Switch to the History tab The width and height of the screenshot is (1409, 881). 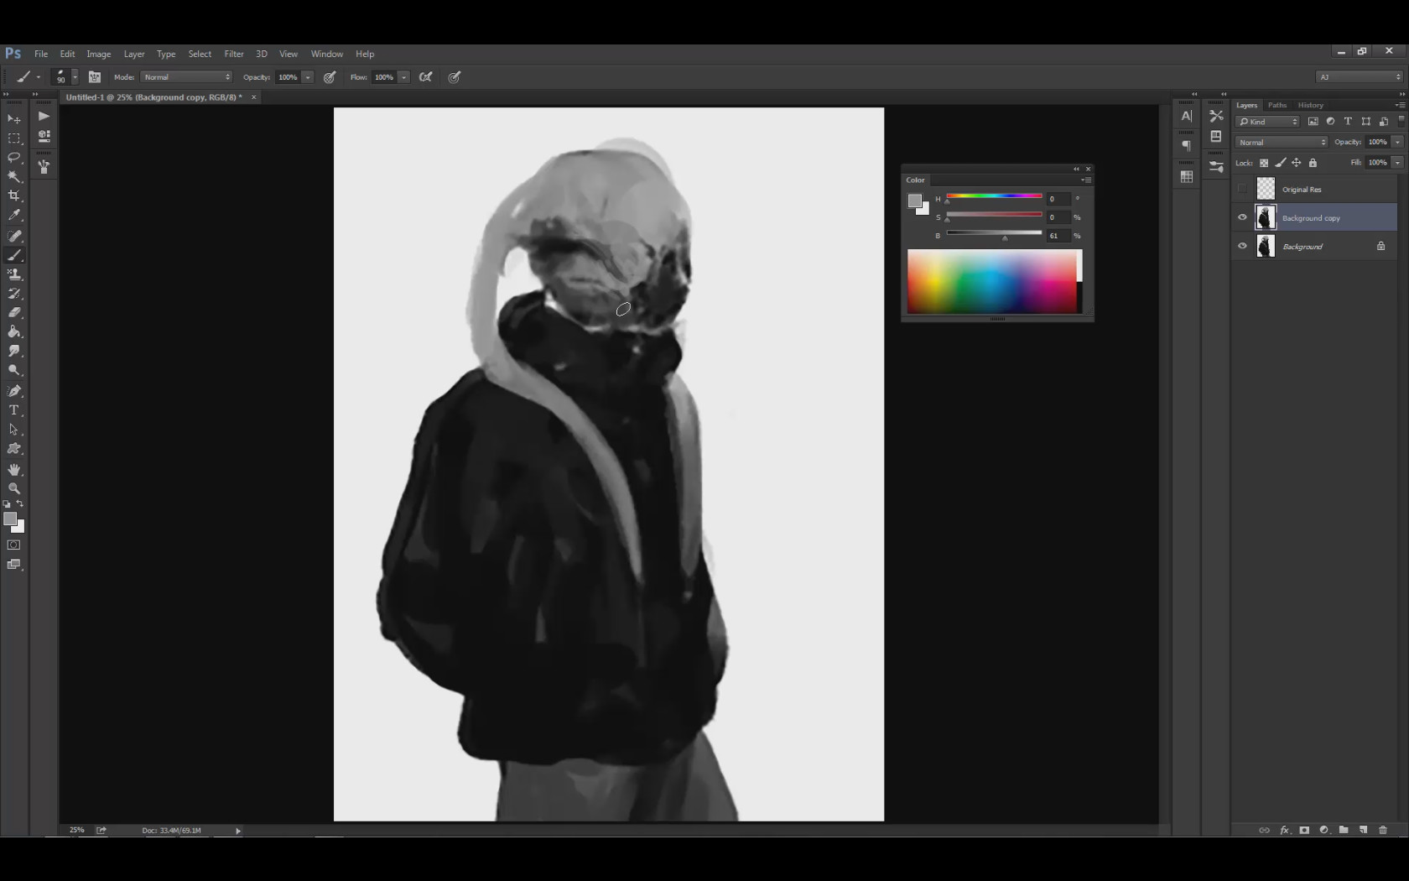coord(1310,105)
